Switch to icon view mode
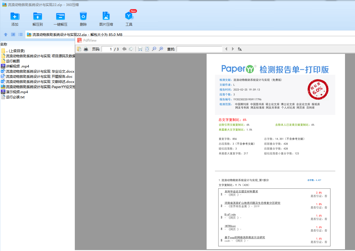 13,34
